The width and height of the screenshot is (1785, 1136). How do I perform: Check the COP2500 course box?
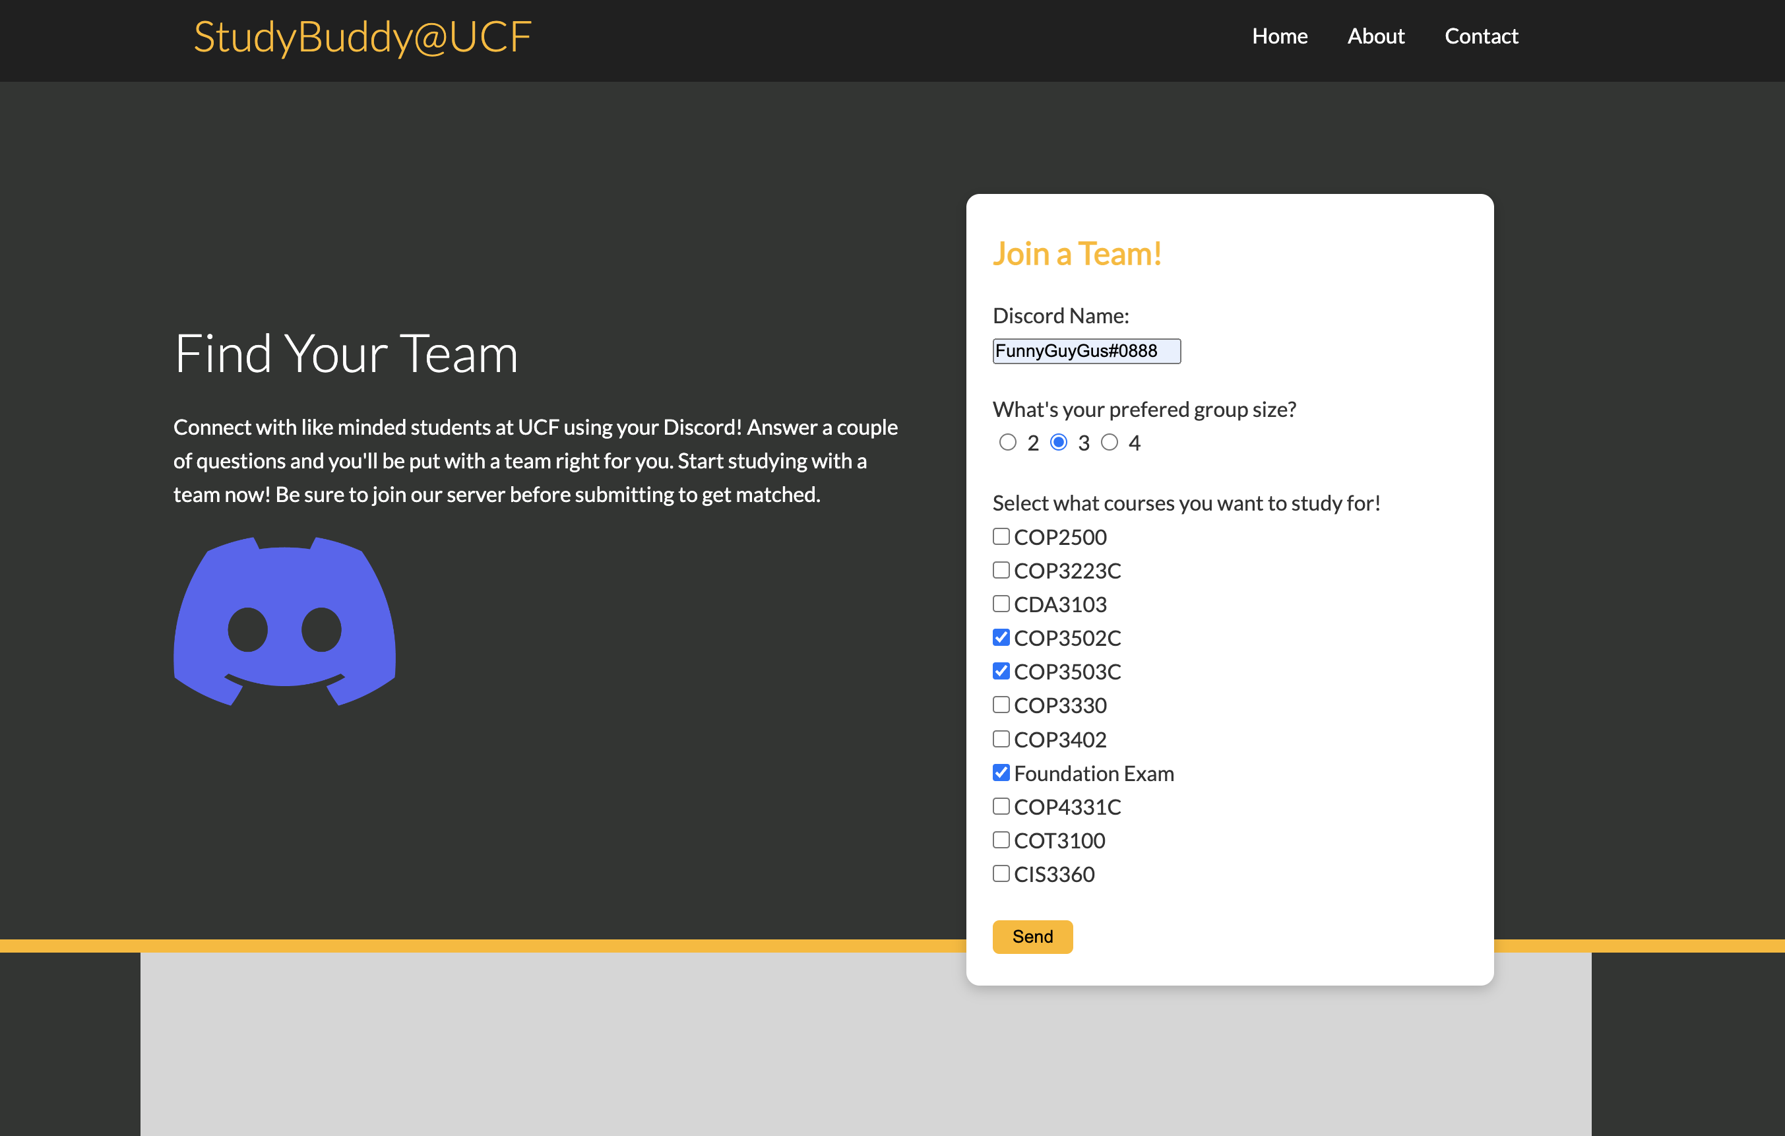click(x=1001, y=536)
